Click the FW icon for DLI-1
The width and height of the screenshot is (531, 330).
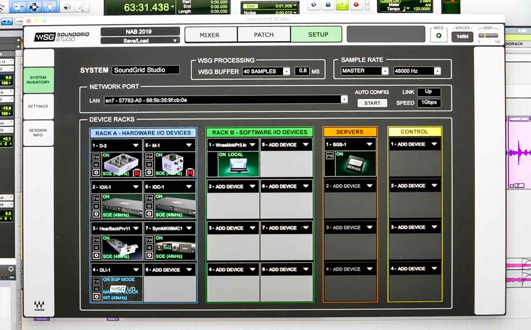tap(96, 281)
